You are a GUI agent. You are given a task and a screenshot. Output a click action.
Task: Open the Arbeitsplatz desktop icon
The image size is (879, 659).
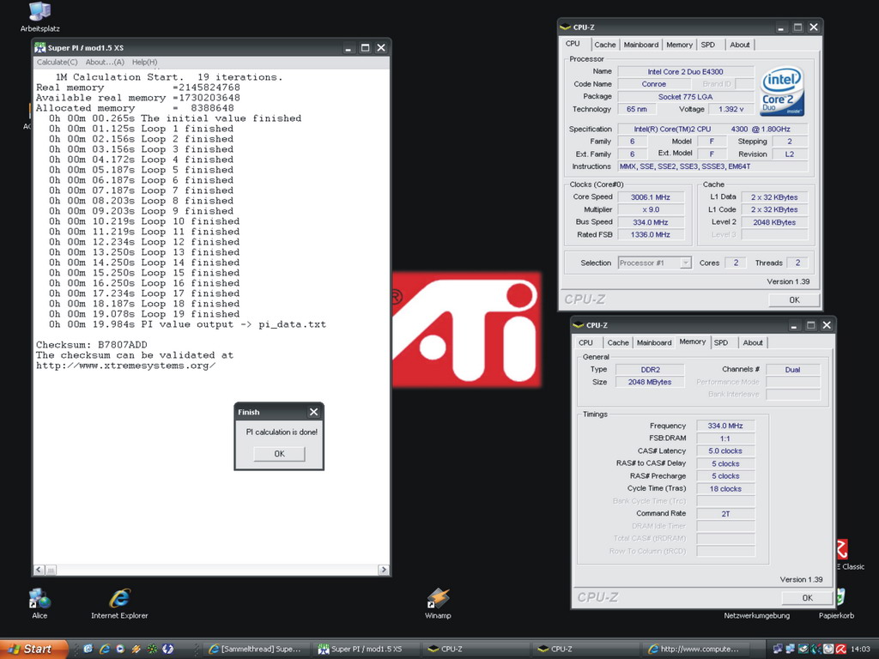39,17
